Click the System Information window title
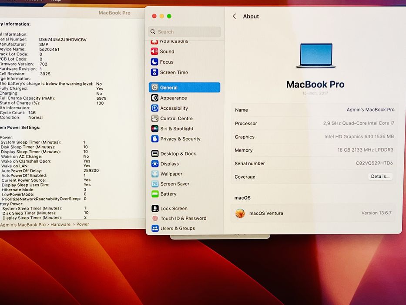This screenshot has width=406, height=305. click(114, 13)
